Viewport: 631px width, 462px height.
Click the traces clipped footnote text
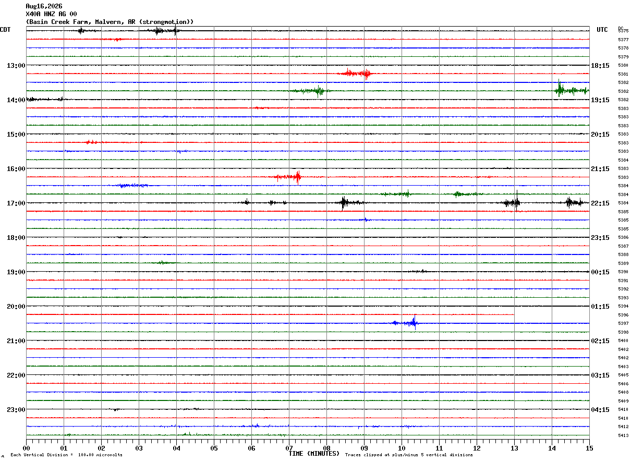(409, 455)
